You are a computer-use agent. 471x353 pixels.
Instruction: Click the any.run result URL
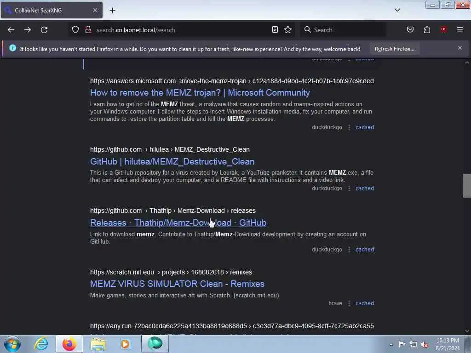(x=232, y=326)
